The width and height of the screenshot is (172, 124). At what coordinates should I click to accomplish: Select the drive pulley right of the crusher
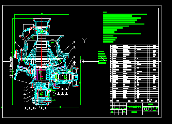[76, 77]
